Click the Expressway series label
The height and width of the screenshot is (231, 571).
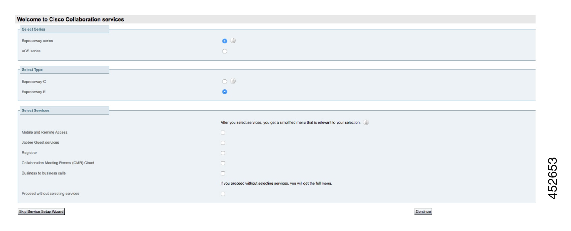tap(37, 41)
